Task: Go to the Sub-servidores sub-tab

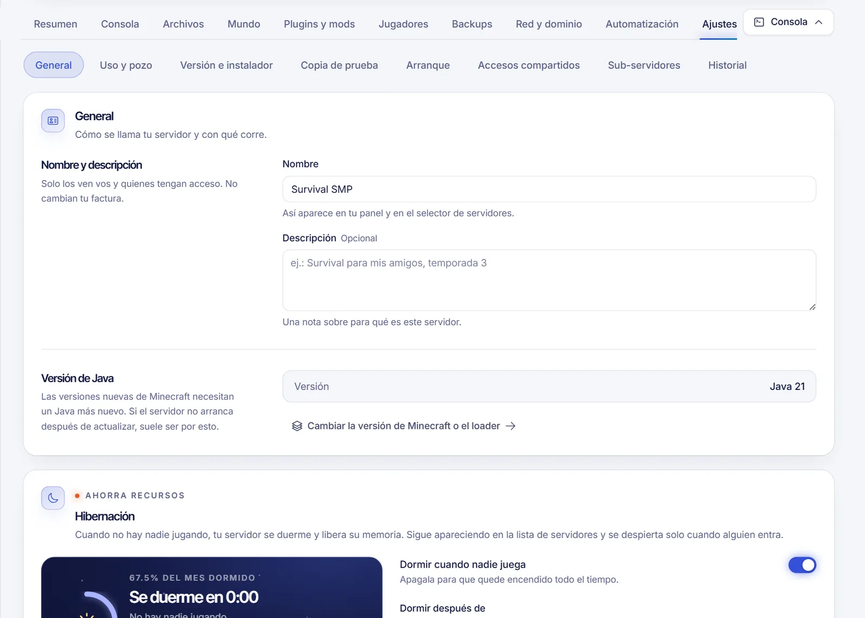Action: click(644, 65)
